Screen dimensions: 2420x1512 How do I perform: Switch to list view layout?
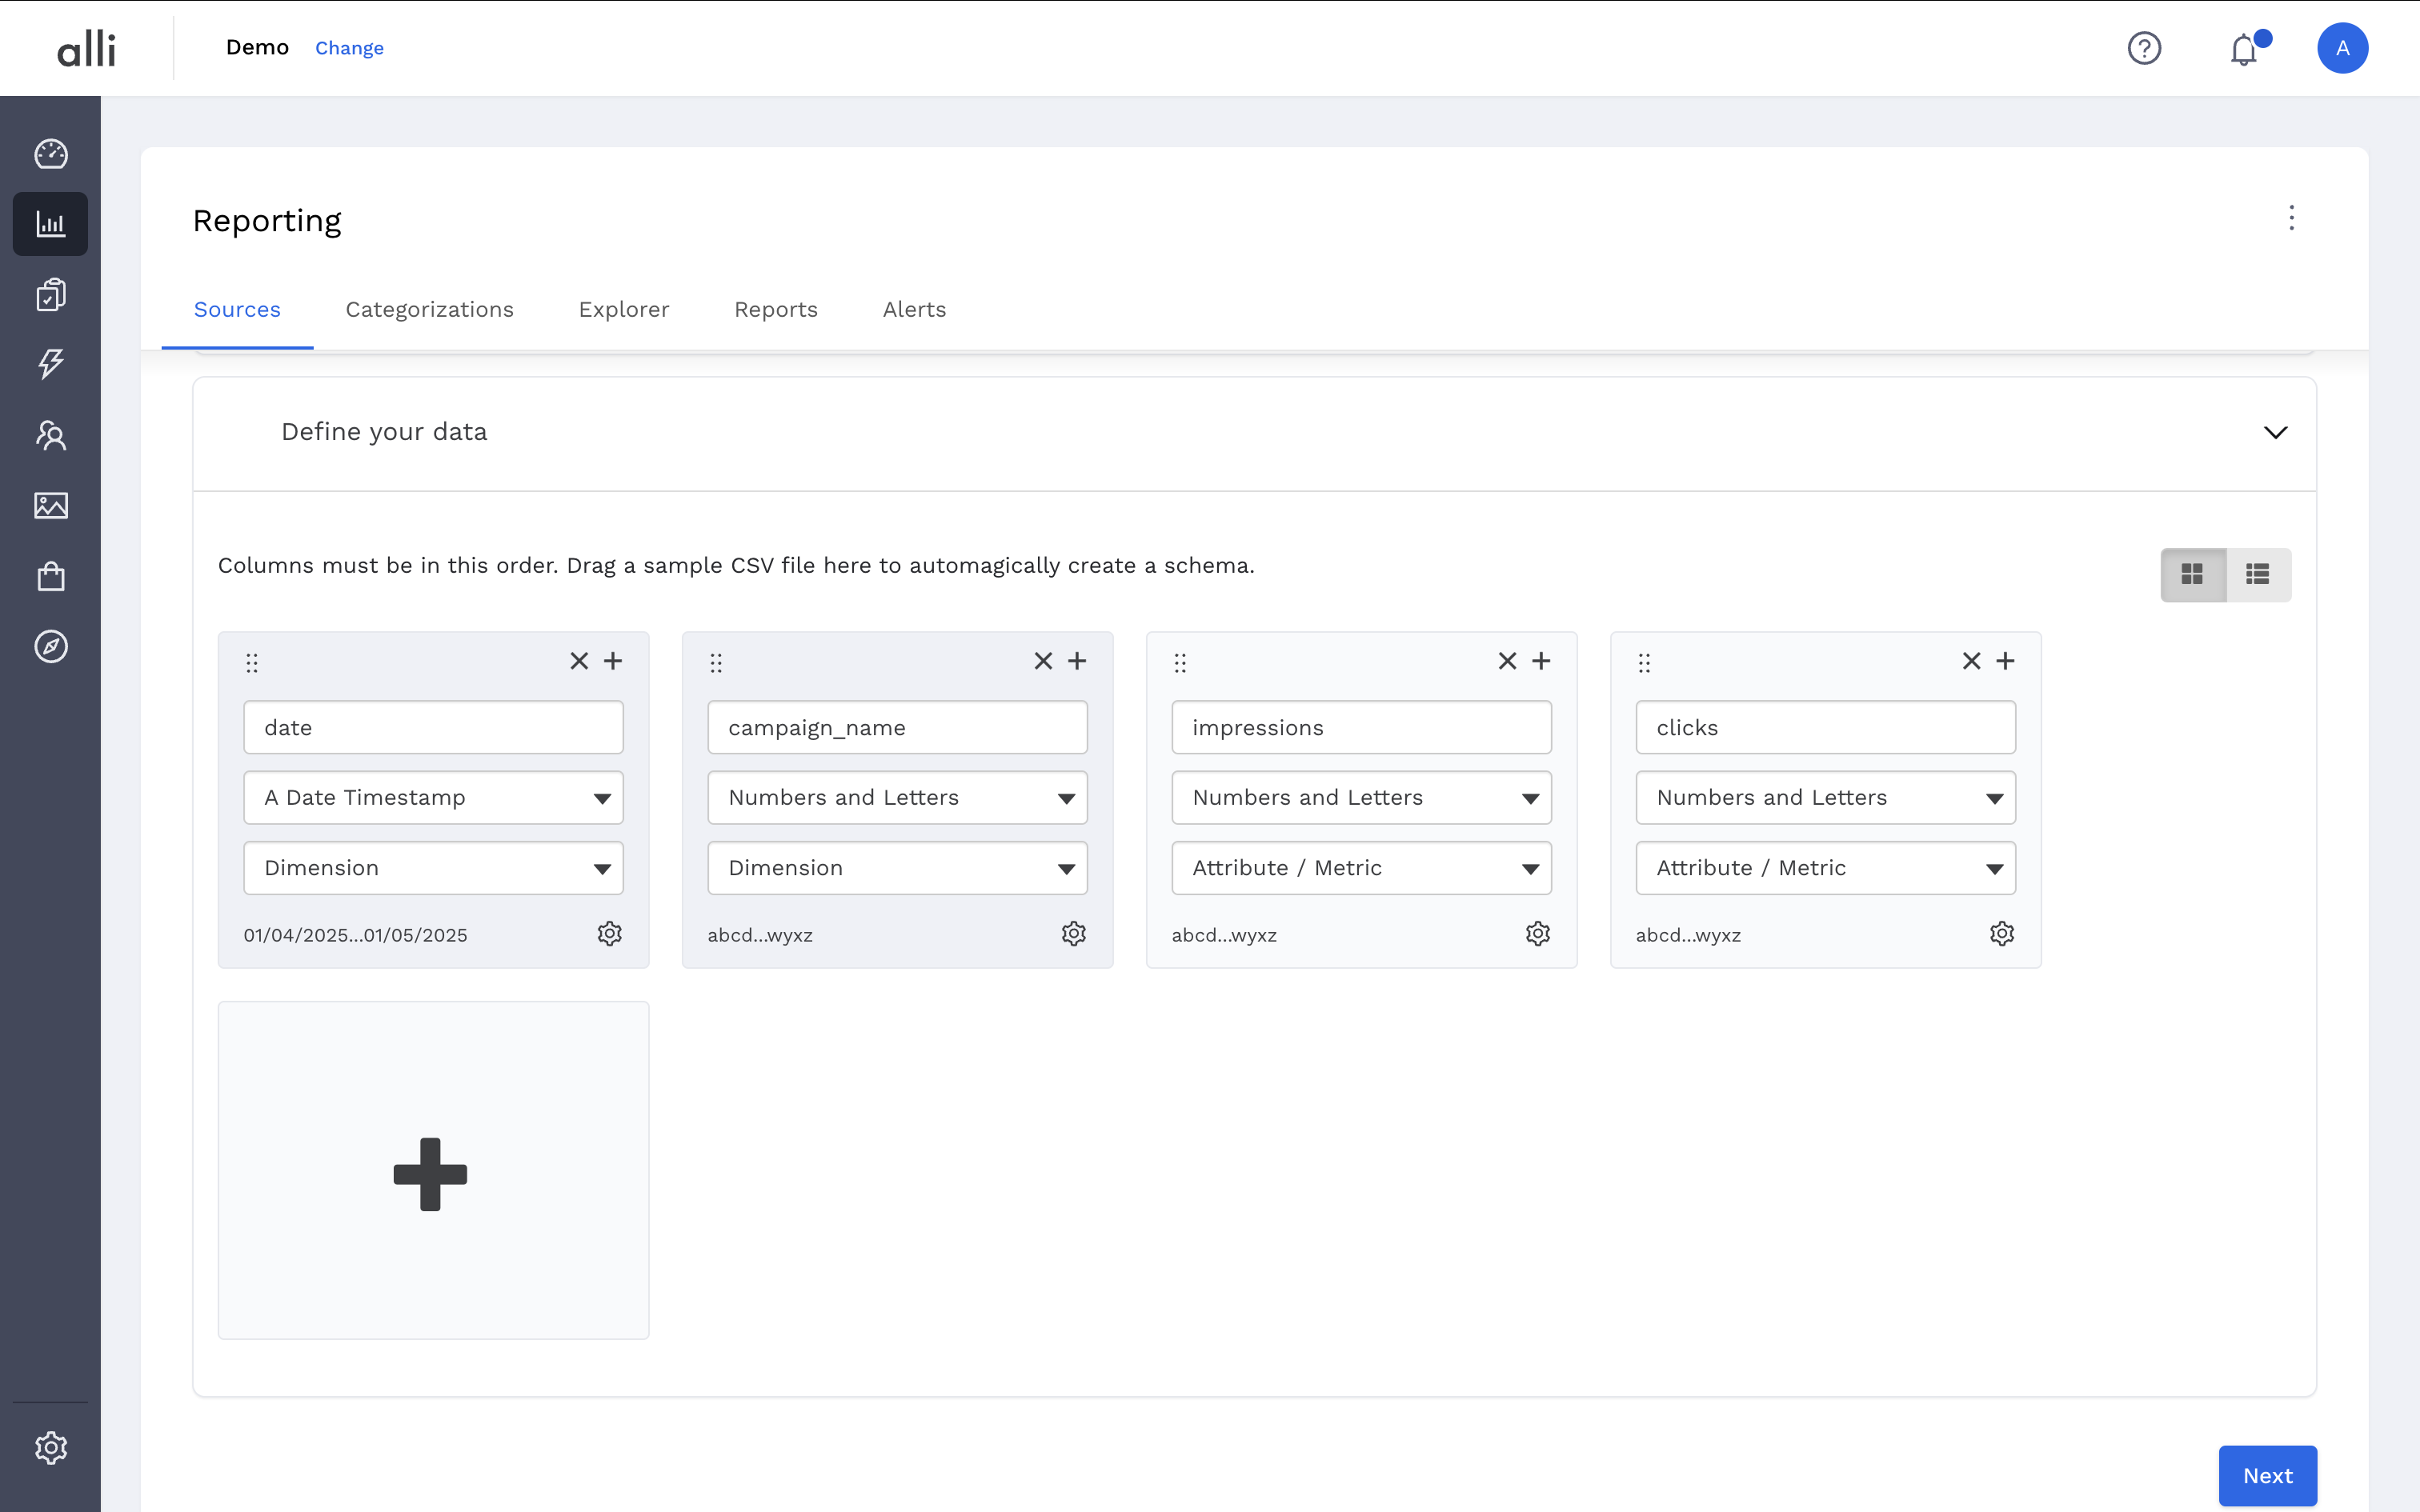tap(2257, 574)
